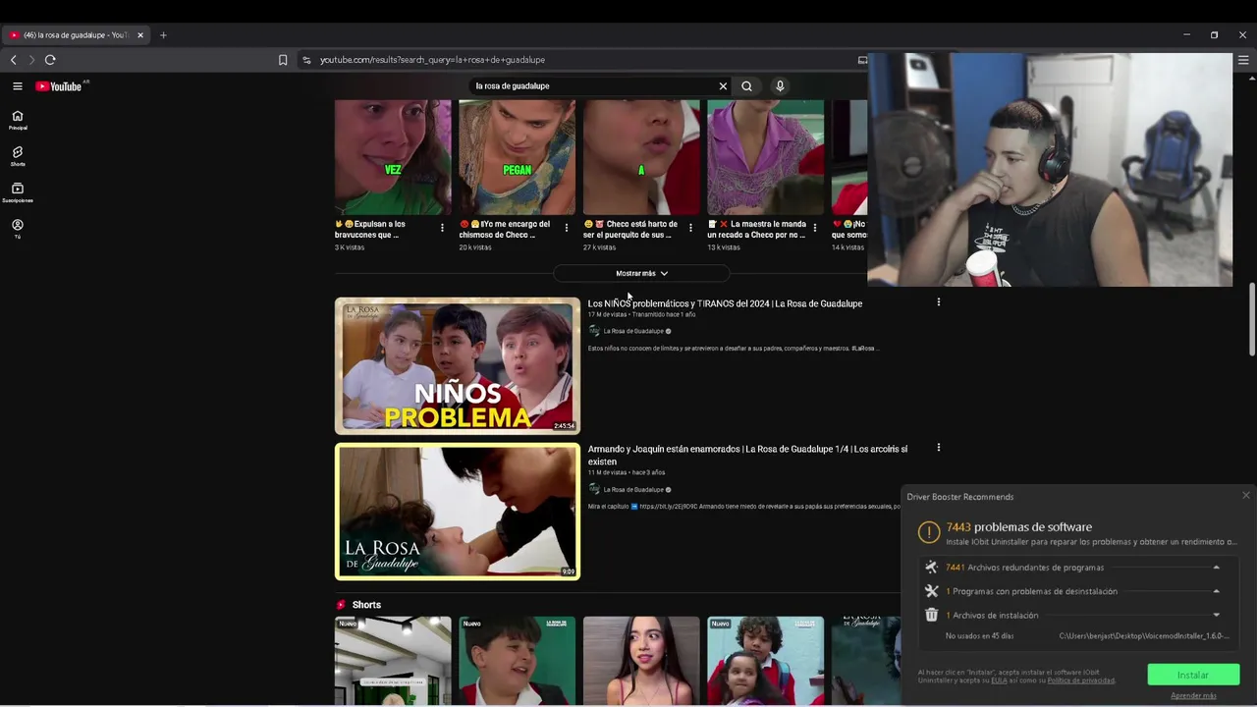
Task: Open options menu of Checo está harto short
Action: (690, 228)
